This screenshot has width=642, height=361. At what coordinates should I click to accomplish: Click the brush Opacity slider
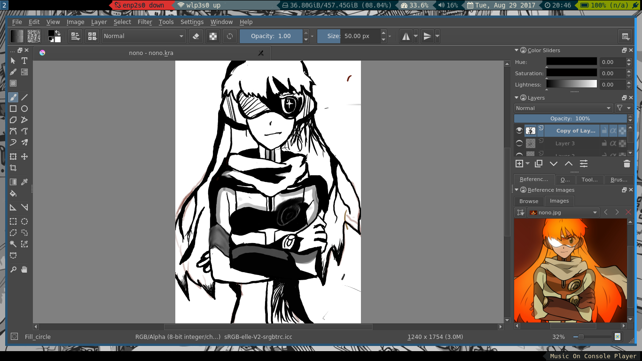click(x=271, y=36)
